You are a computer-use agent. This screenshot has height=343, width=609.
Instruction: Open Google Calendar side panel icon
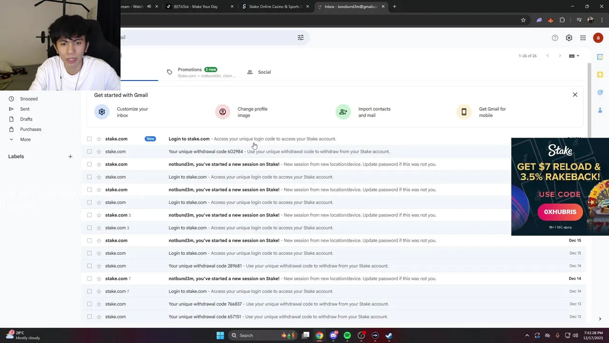click(600, 57)
